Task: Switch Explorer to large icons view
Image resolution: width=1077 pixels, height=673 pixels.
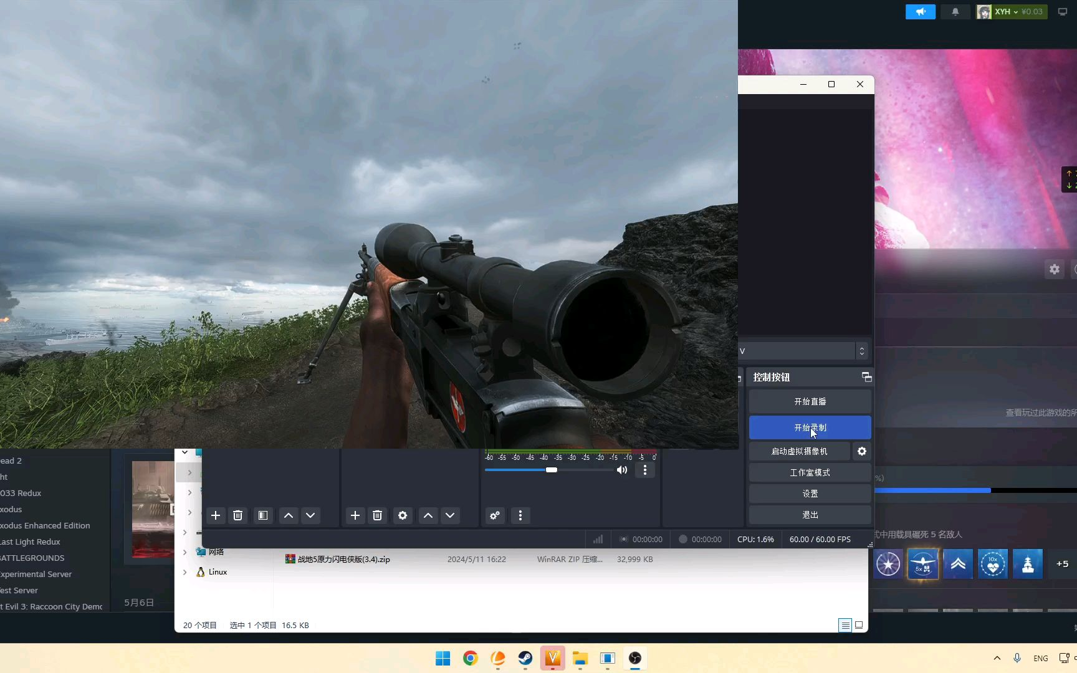Action: tap(859, 625)
